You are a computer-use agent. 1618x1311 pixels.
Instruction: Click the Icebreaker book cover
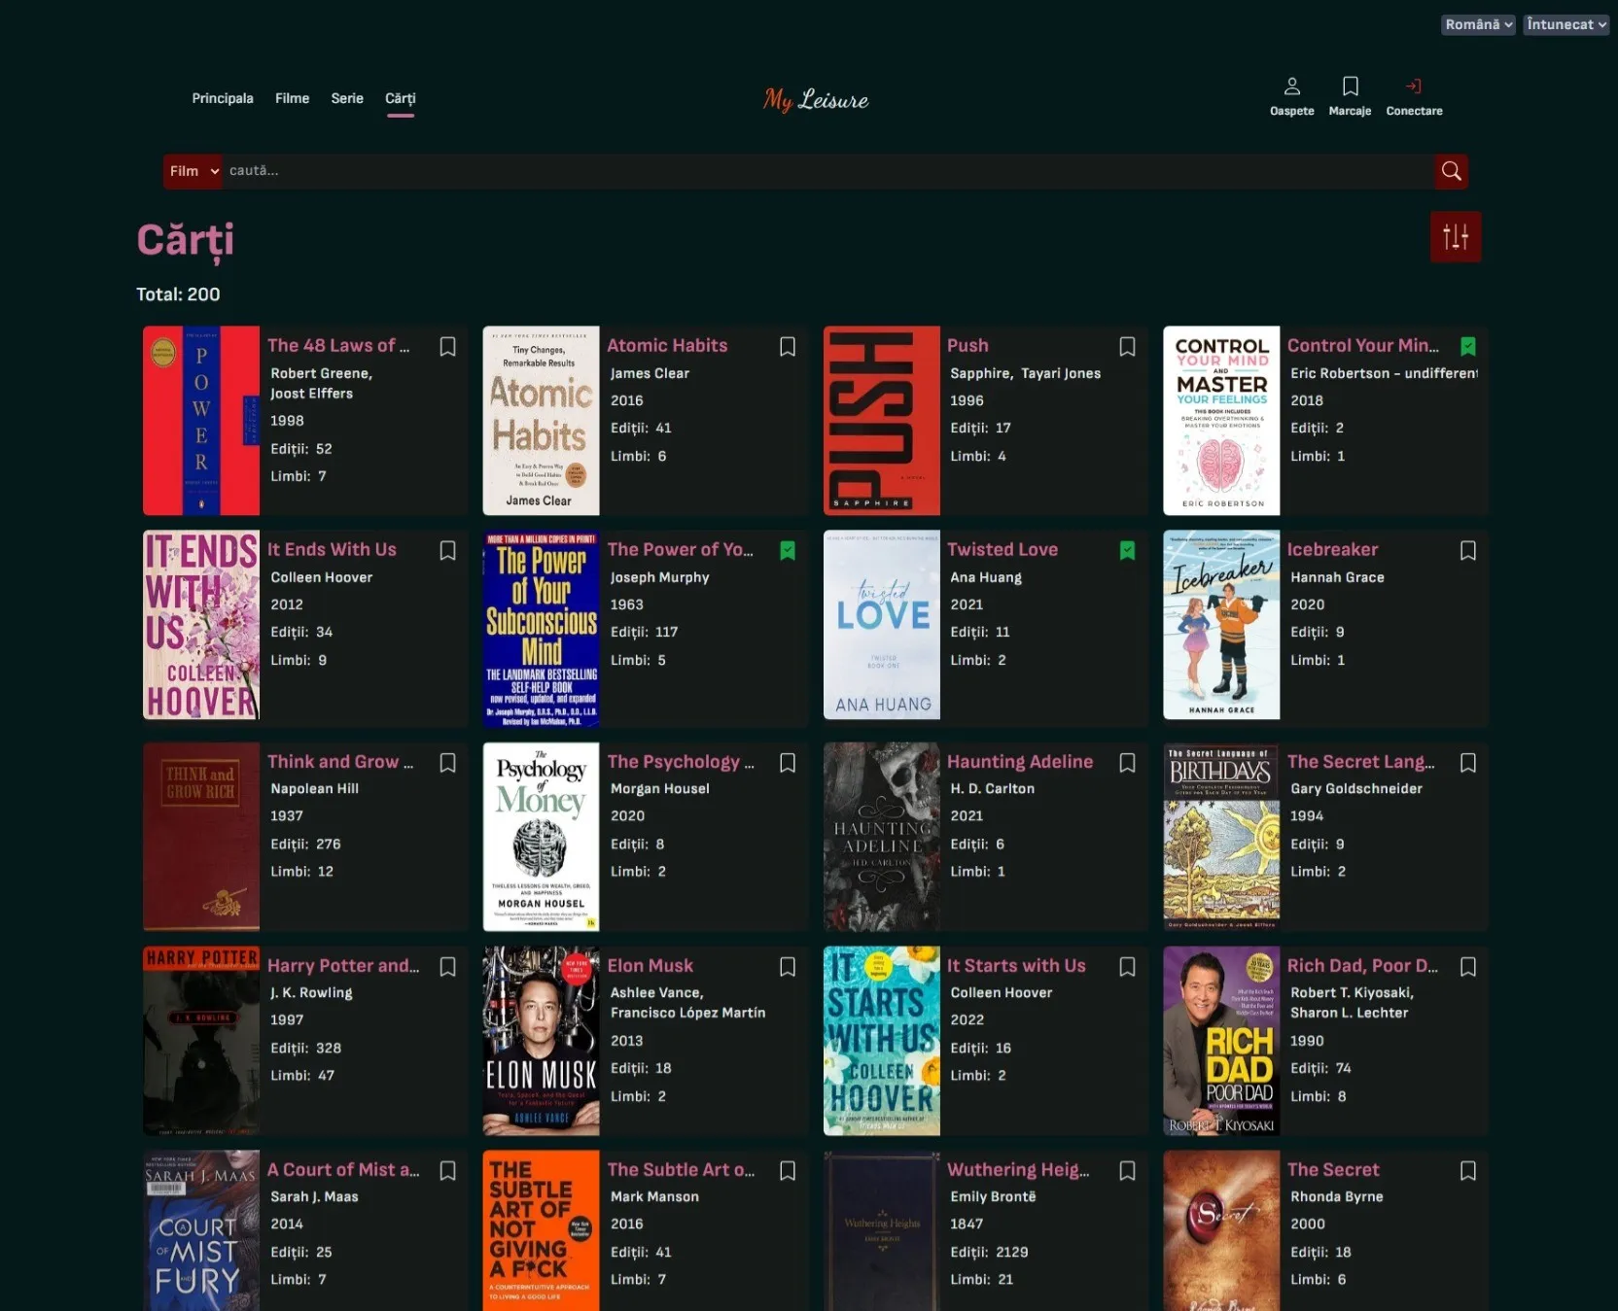[1221, 625]
